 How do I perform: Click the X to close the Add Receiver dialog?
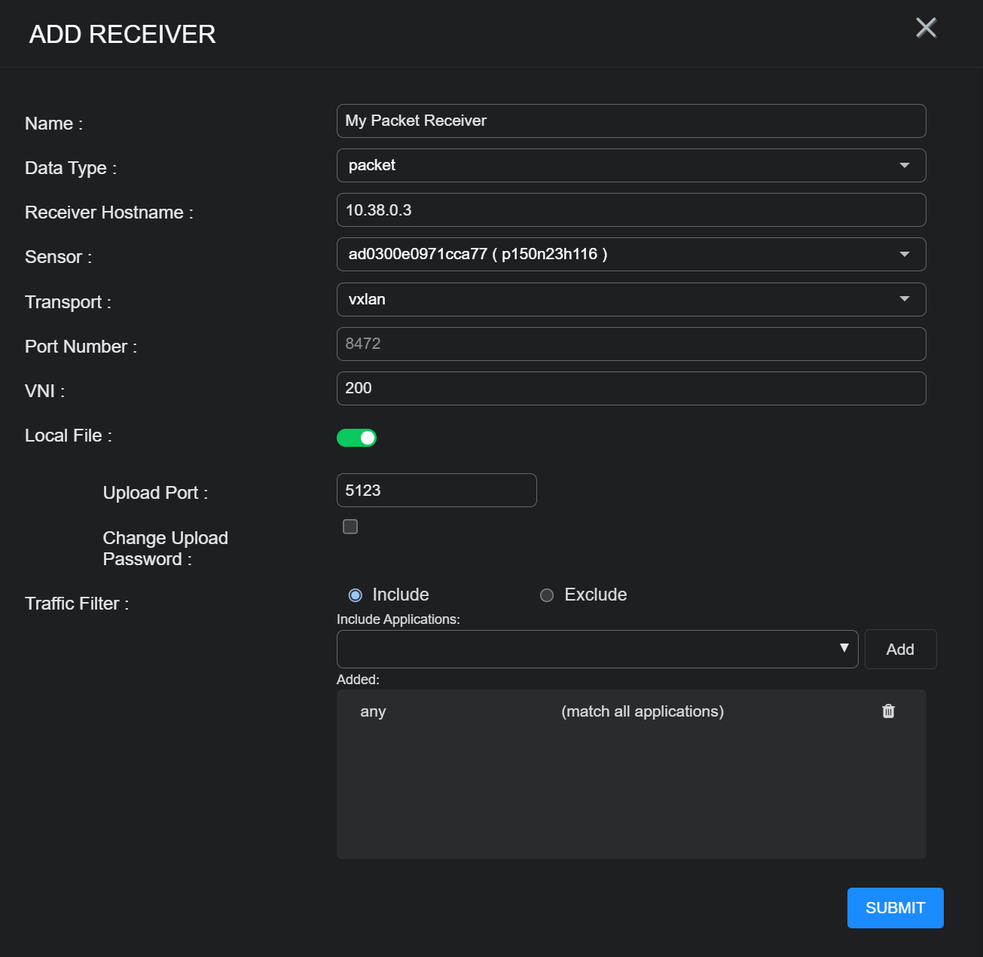click(925, 28)
